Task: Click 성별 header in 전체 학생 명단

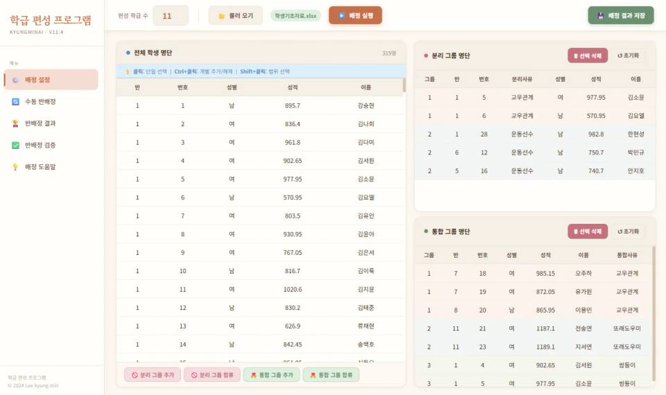Action: coord(232,87)
